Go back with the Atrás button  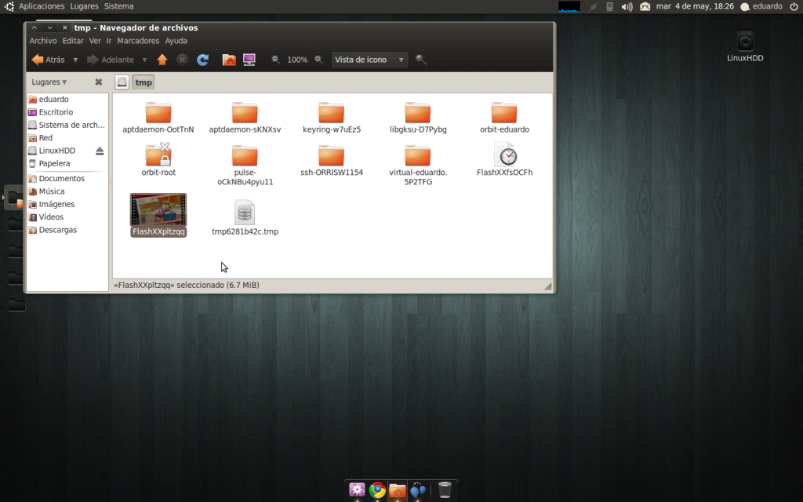point(49,60)
